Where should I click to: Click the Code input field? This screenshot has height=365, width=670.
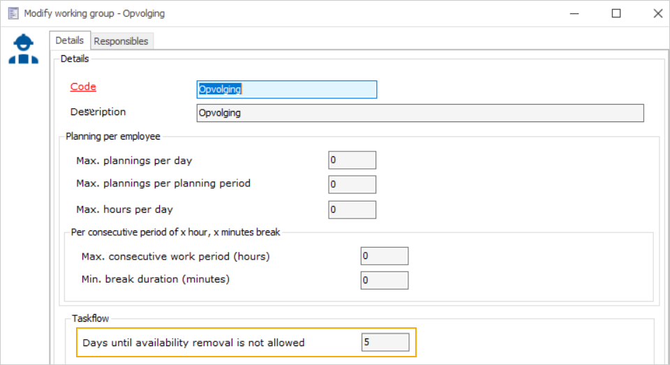tap(287, 89)
